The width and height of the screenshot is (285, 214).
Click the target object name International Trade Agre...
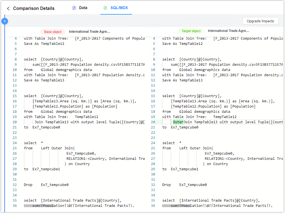228,31
